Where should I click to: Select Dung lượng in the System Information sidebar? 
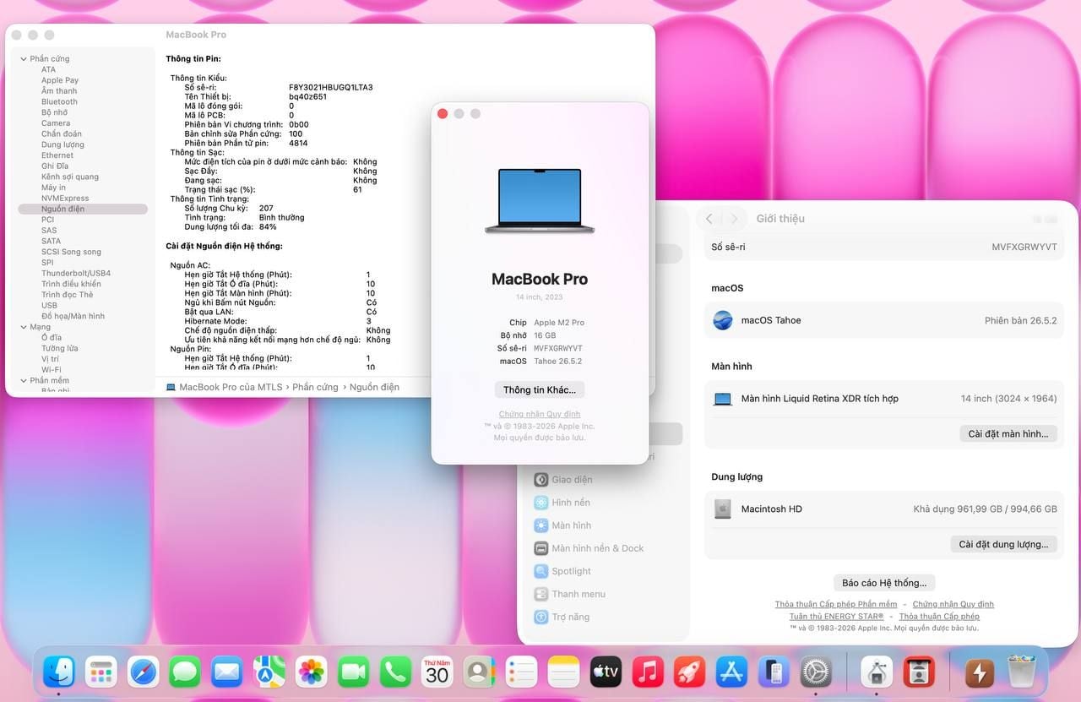[x=62, y=144]
